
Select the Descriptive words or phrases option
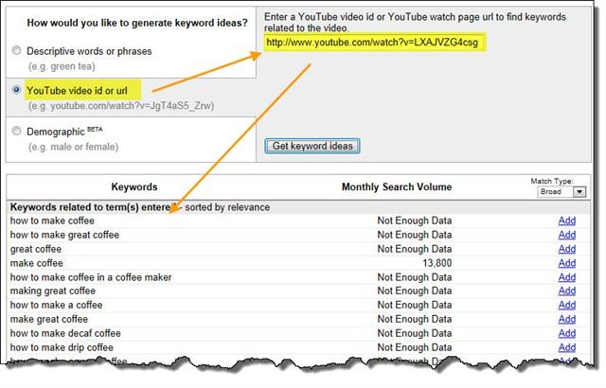tap(15, 50)
